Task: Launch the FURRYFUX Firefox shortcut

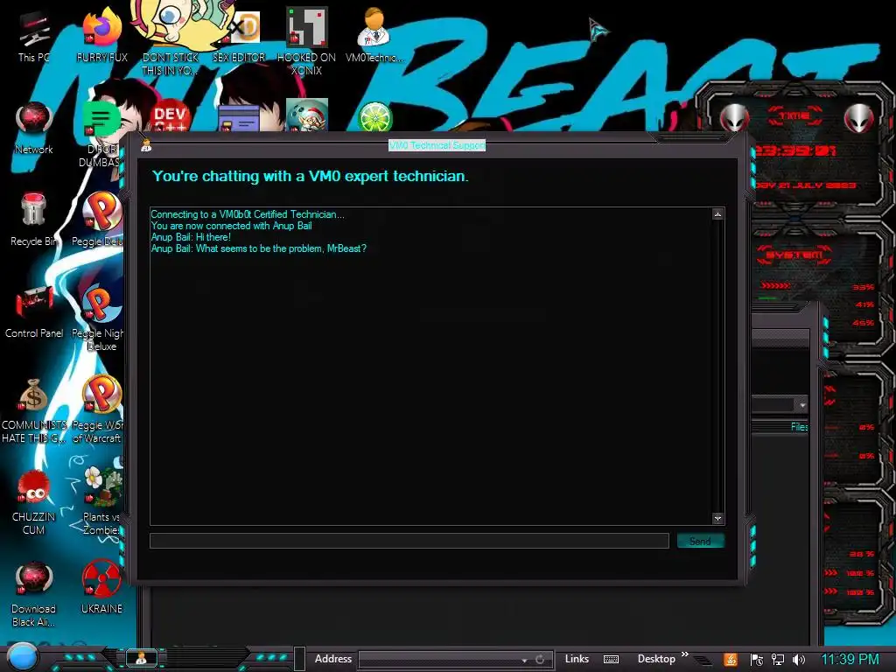Action: coord(101,35)
